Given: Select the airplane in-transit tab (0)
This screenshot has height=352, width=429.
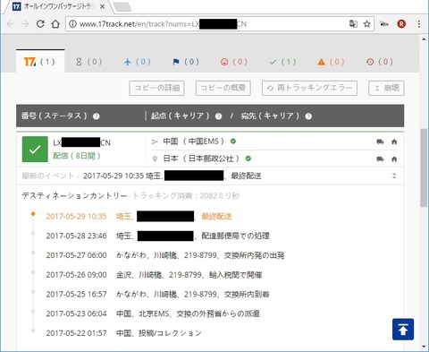Looking at the screenshot, I should coord(137,62).
